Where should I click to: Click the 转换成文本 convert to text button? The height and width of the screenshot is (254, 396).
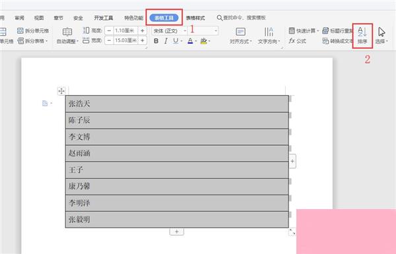[337, 41]
